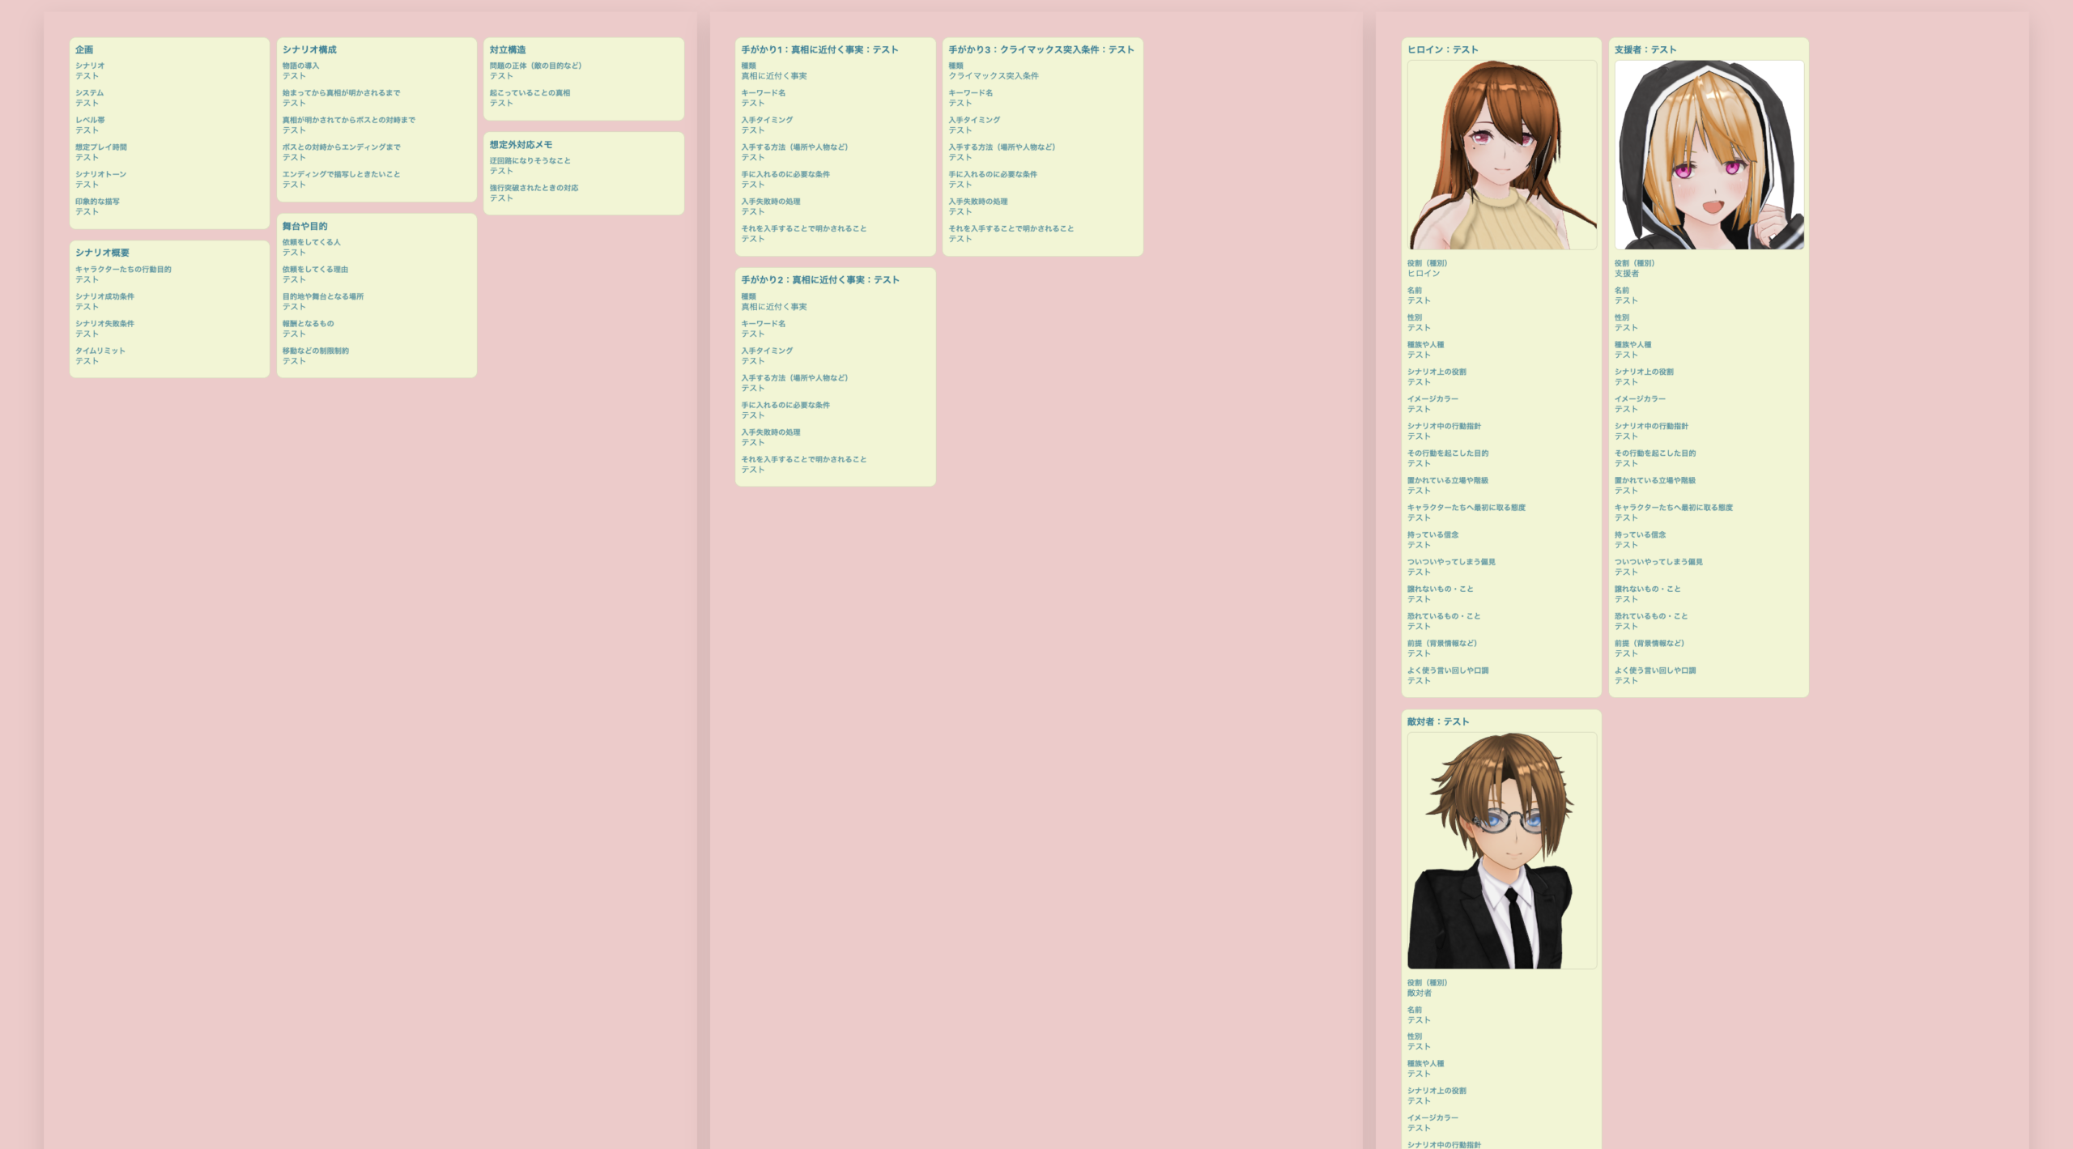Select the シナリオ概要 card heading

[102, 253]
